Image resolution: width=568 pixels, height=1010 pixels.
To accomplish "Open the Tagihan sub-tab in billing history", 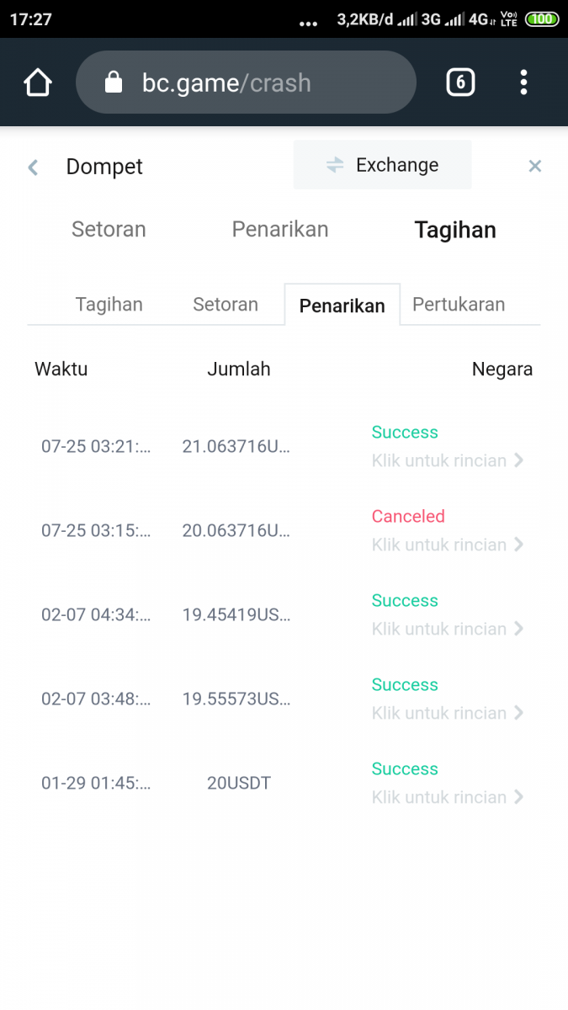I will tap(109, 305).
